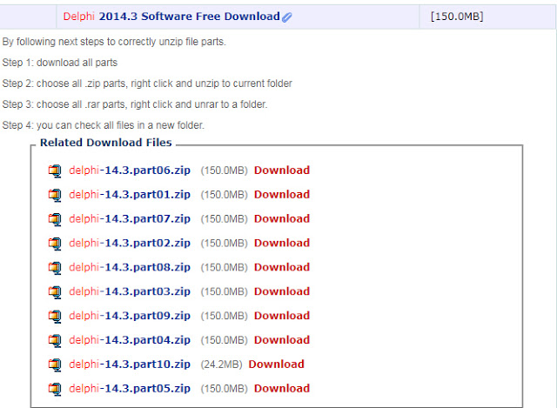Click the file icon beside delphi-14.3.part01.zip

coord(55,195)
